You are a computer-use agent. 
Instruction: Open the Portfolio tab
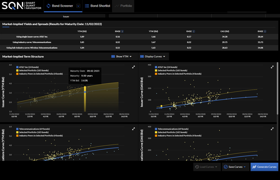click(123, 6)
